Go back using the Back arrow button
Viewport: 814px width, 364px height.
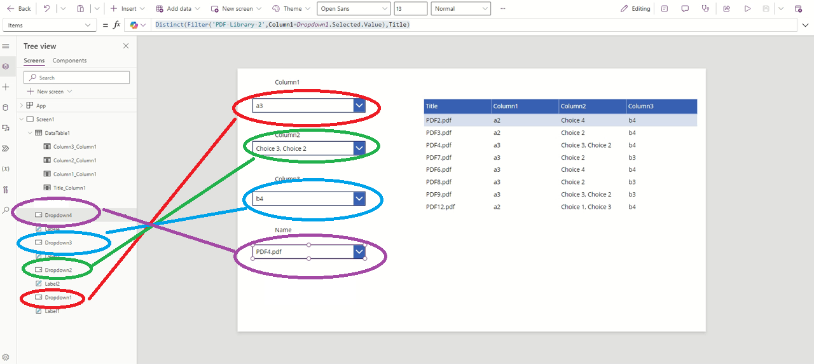pyautogui.click(x=18, y=9)
